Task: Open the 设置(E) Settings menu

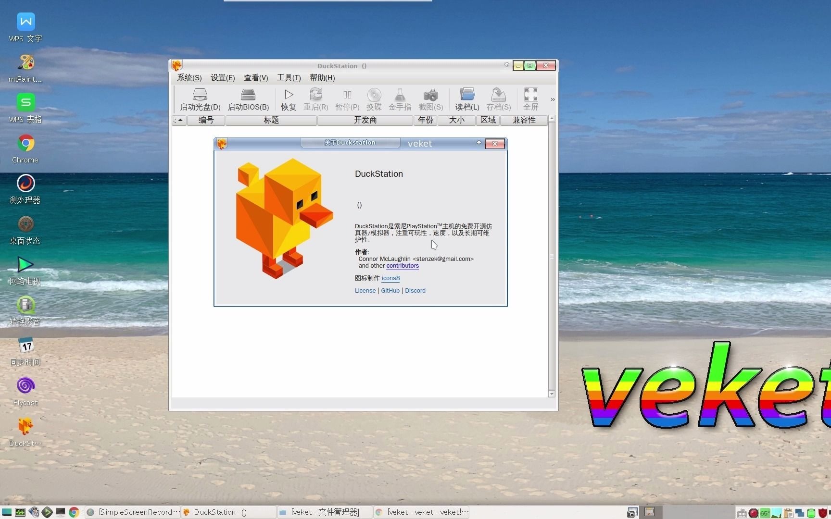Action: (223, 78)
